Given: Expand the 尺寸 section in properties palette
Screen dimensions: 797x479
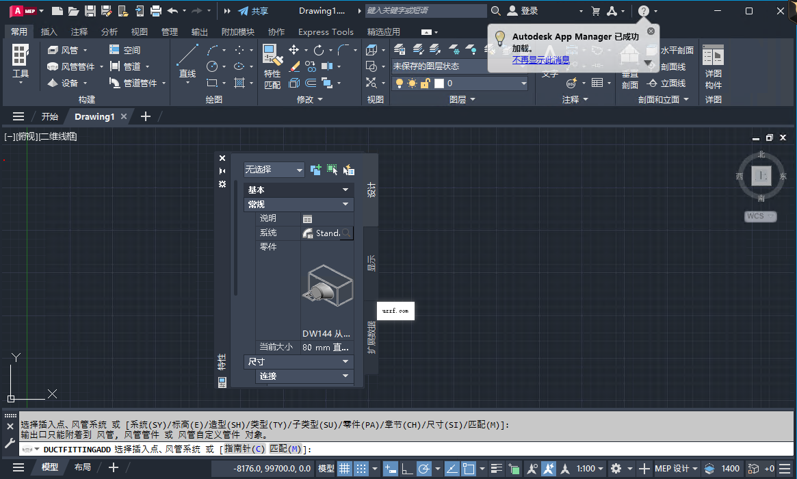Looking at the screenshot, I should click(x=299, y=361).
